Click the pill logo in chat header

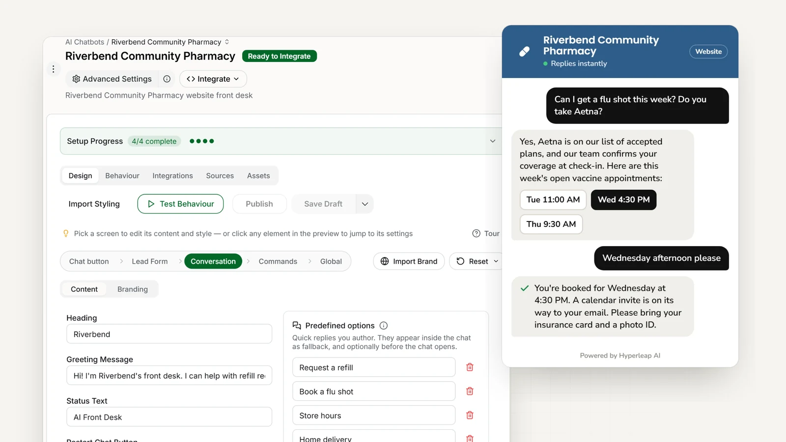pos(525,52)
